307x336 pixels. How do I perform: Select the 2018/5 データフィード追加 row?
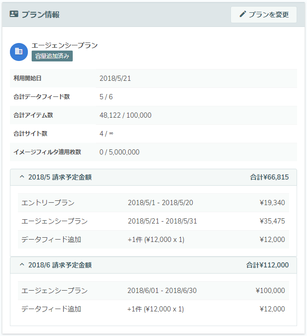[x=153, y=240]
